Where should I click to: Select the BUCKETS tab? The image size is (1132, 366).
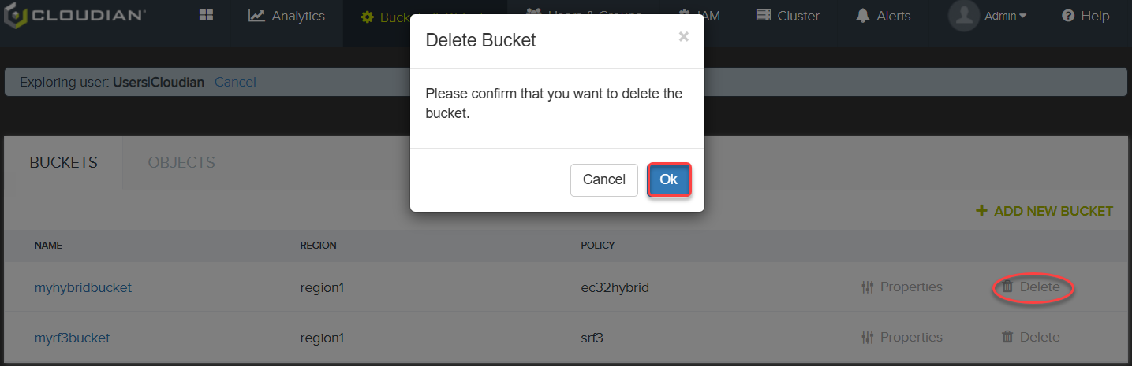64,163
